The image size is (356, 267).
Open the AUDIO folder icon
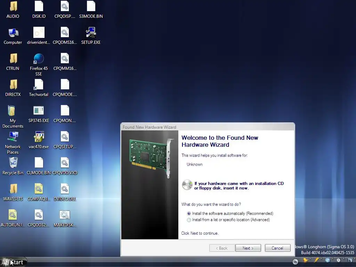pyautogui.click(x=13, y=6)
